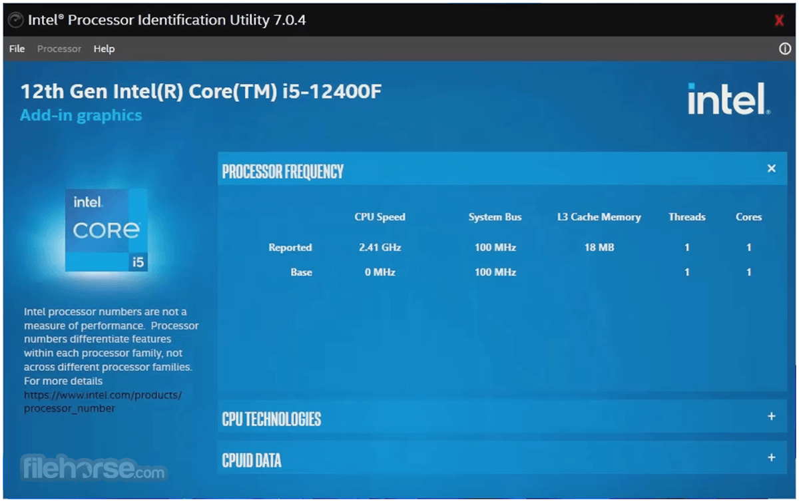Click the CPU Technologies title text
Image resolution: width=799 pixels, height=502 pixels.
(271, 419)
